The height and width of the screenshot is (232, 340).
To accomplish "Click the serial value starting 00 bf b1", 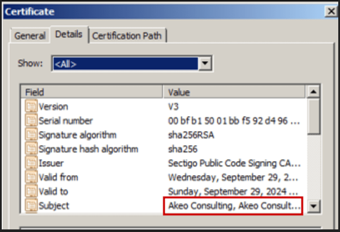I will [234, 121].
